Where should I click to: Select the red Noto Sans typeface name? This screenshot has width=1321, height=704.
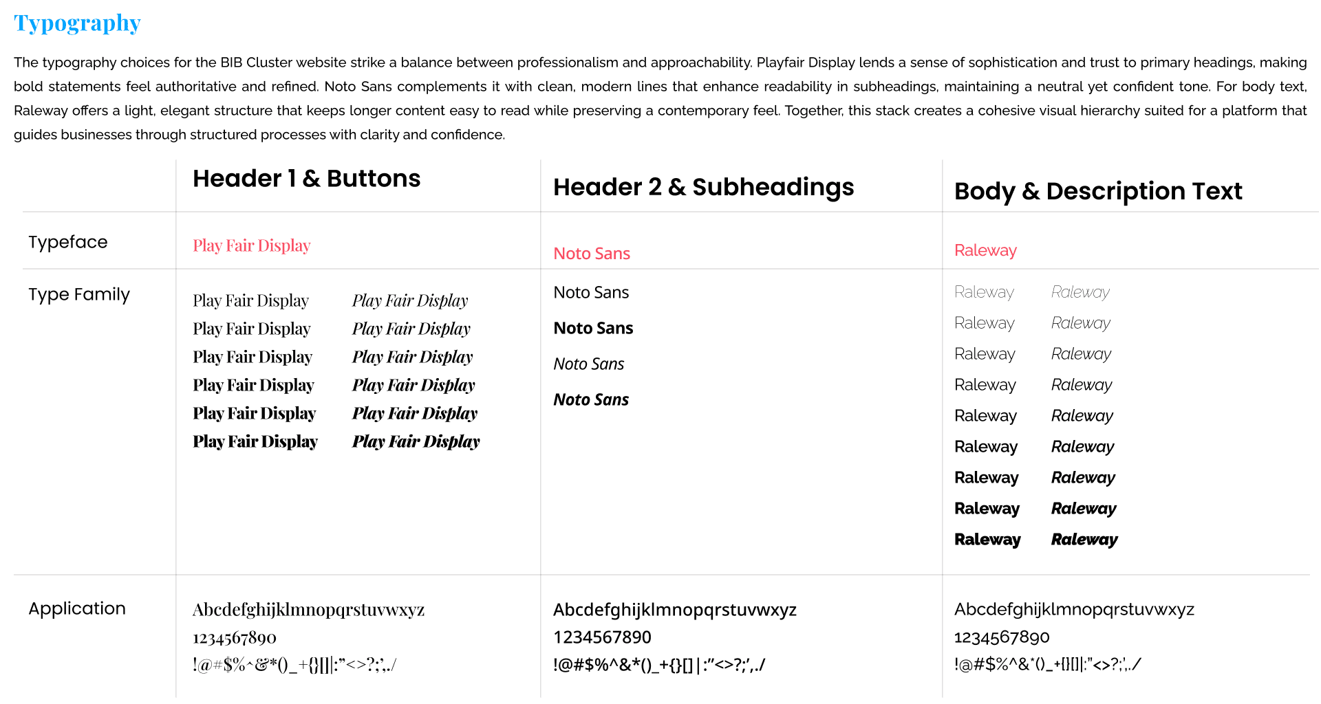(x=591, y=254)
